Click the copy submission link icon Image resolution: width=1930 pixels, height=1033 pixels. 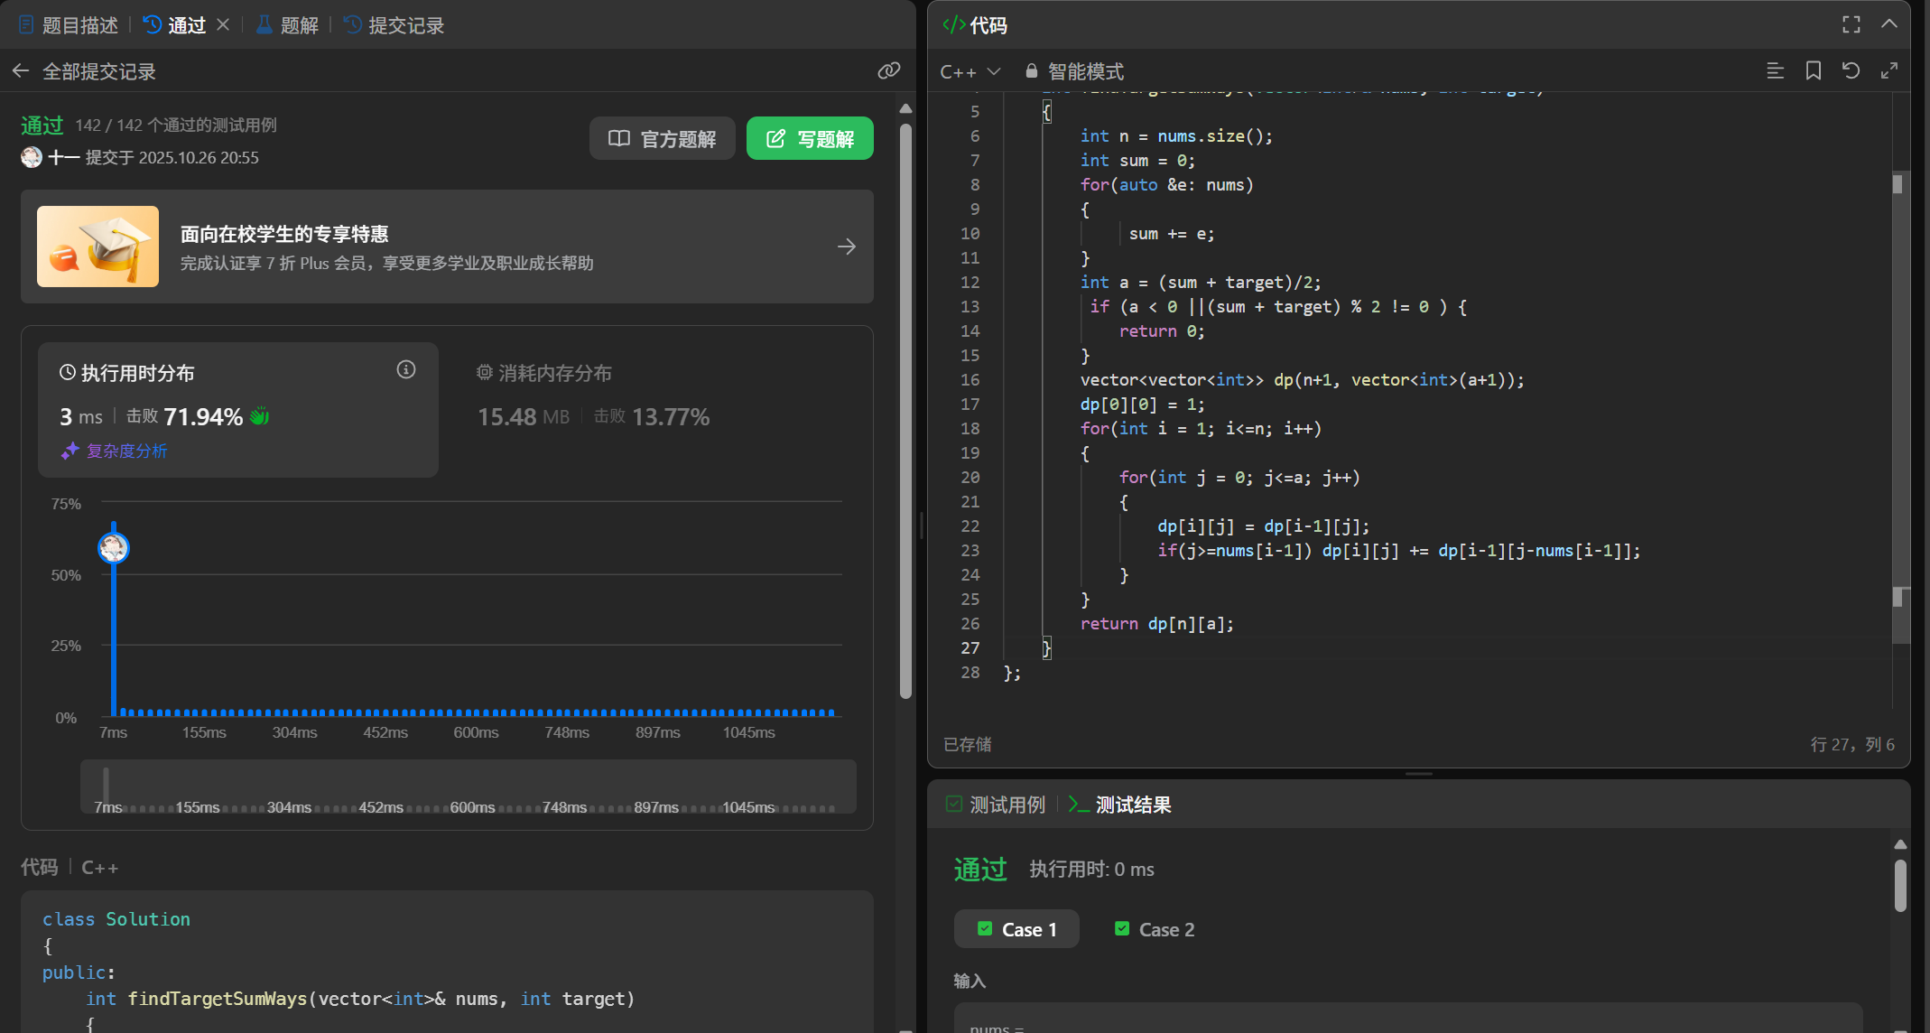click(x=888, y=70)
